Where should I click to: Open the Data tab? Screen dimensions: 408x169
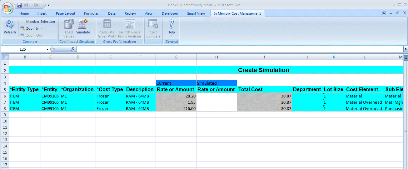click(x=112, y=13)
